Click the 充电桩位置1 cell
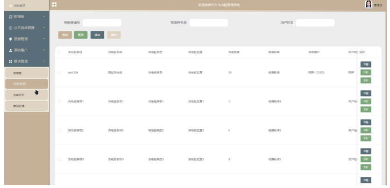Viewport: 390px width, 188px height. [196, 101]
